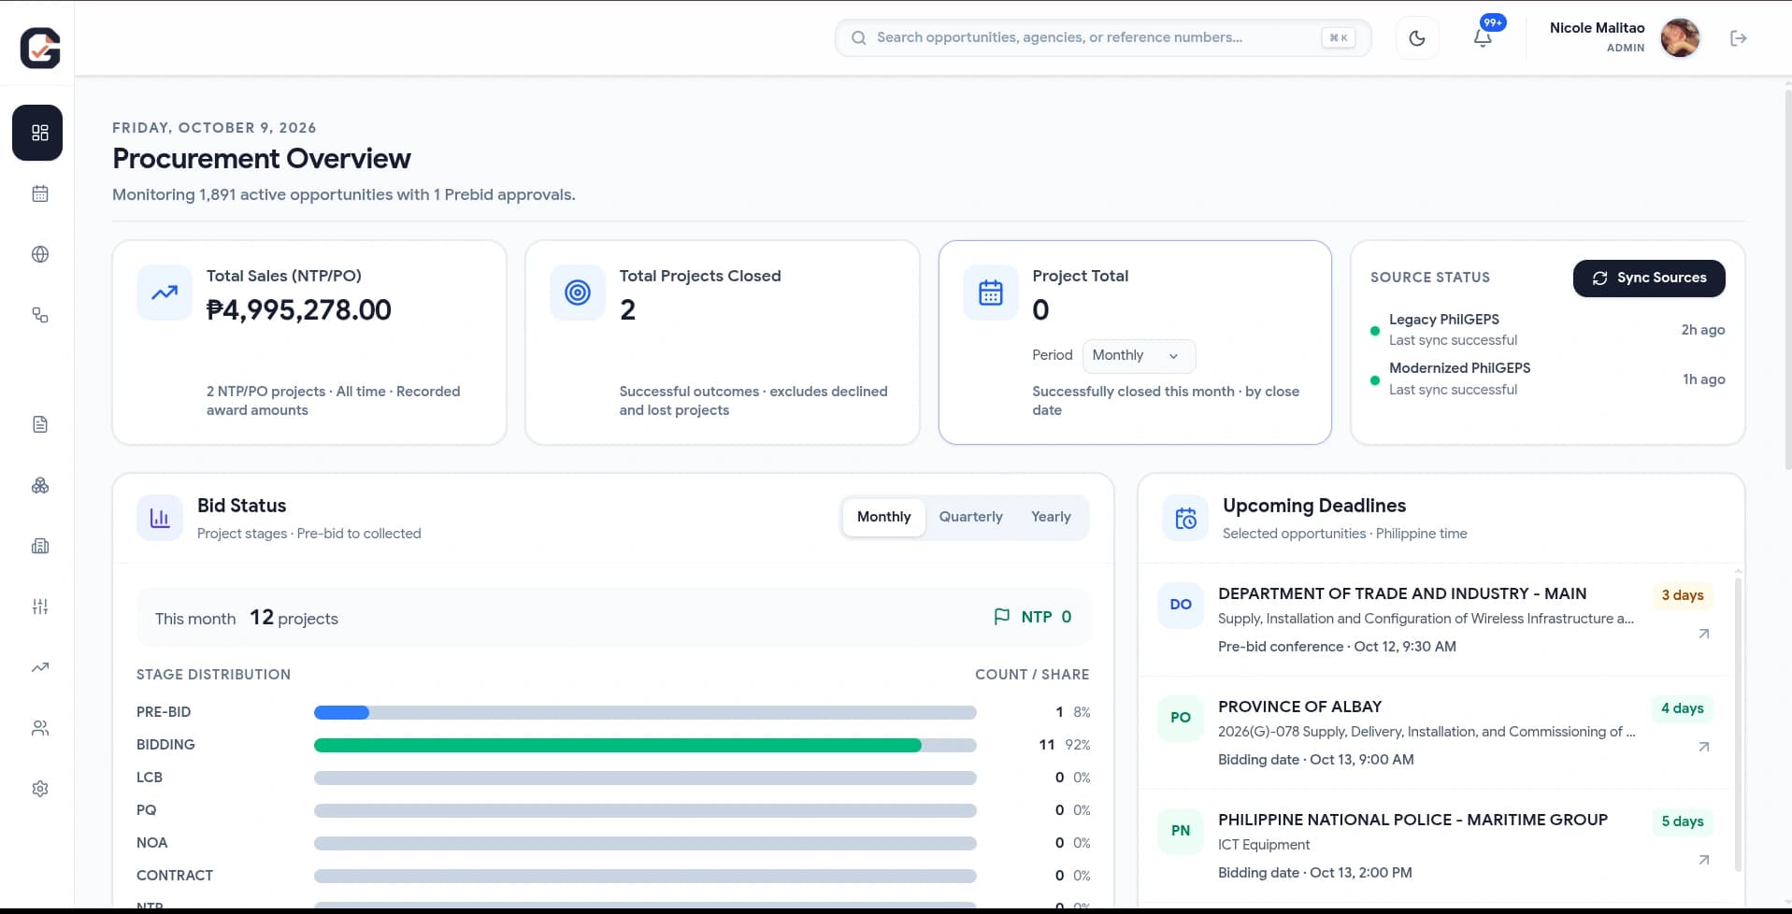1792x914 pixels.
Task: Click the Total Projects Closed target icon
Action: pos(578,293)
